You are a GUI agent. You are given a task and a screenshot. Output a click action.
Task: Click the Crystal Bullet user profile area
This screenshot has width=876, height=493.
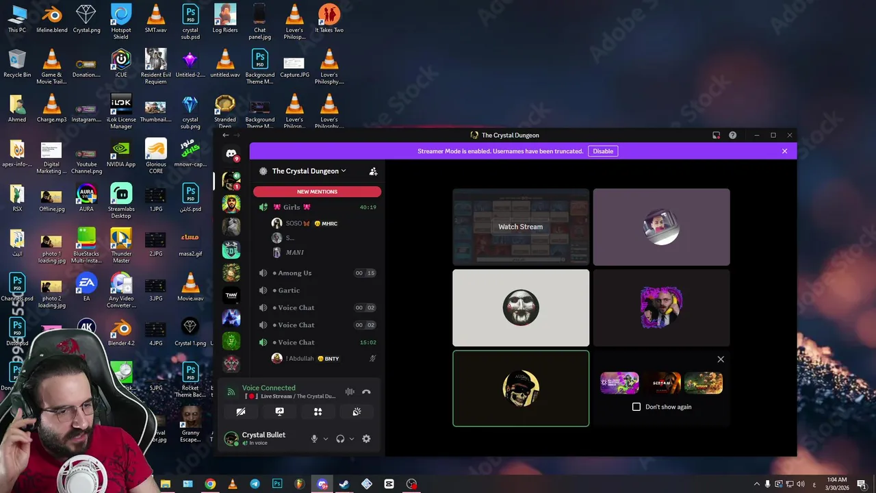point(262,438)
